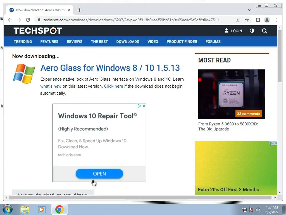Open 'From Ryzen 5 3600 to 5800X3D' article link

[x=228, y=127]
